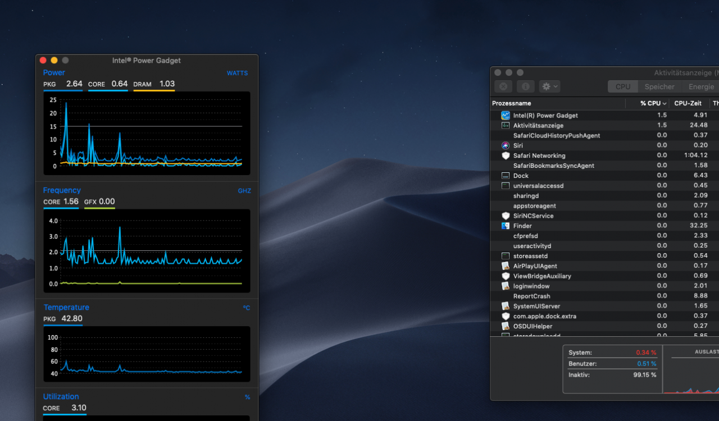719x421 pixels.
Task: Switch to the Energie tab
Action: click(x=700, y=86)
